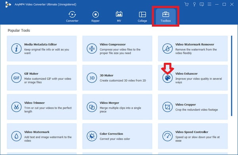Viewport: 238px width, 155px height.
Task: Launch Video Trimmer title text
Action: (35, 103)
